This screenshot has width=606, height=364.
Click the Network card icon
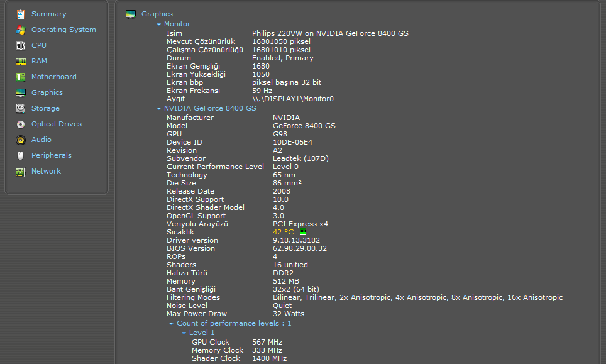click(21, 171)
